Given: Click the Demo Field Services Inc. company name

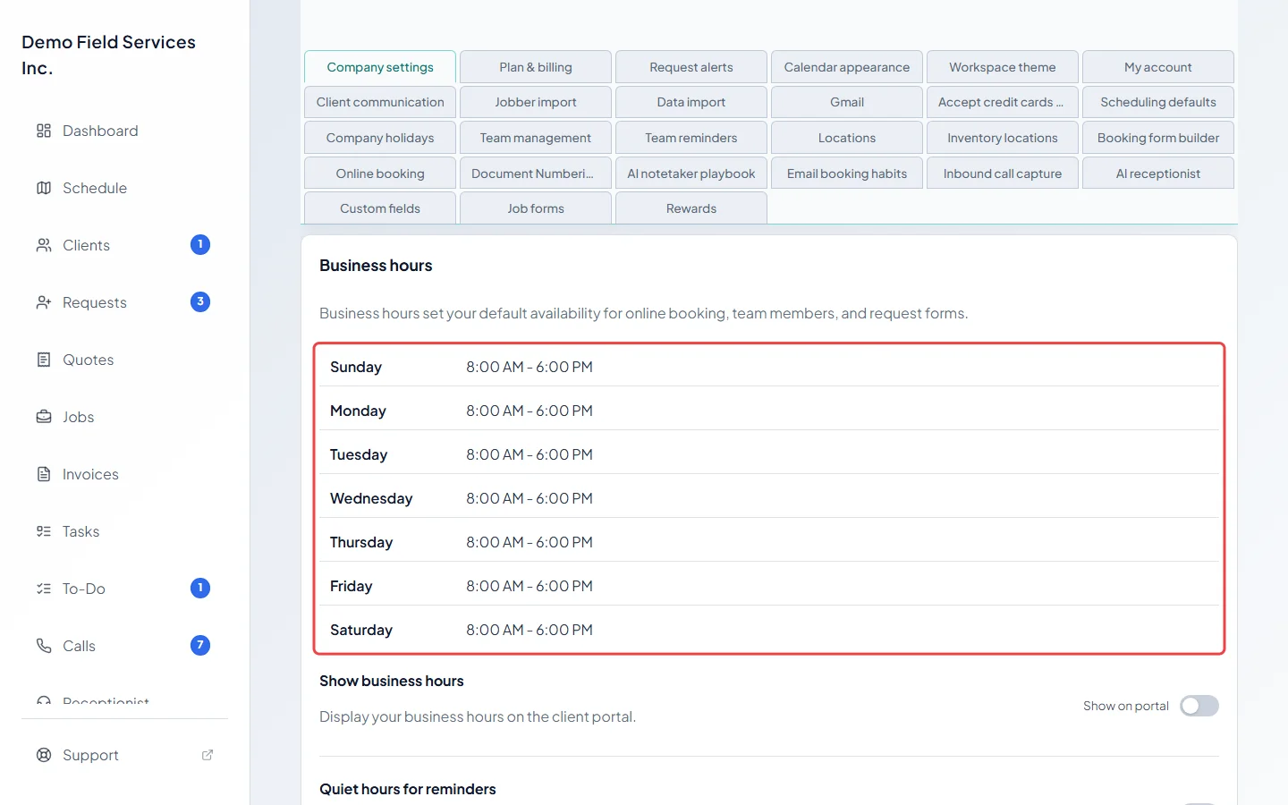Looking at the screenshot, I should click(108, 55).
